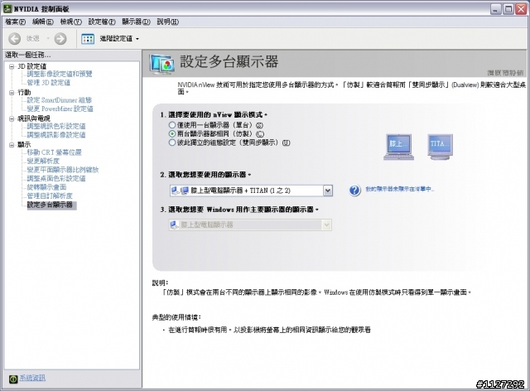Open 調整桌面色彩設定值 task
The width and height of the screenshot is (530, 391).
(56, 178)
